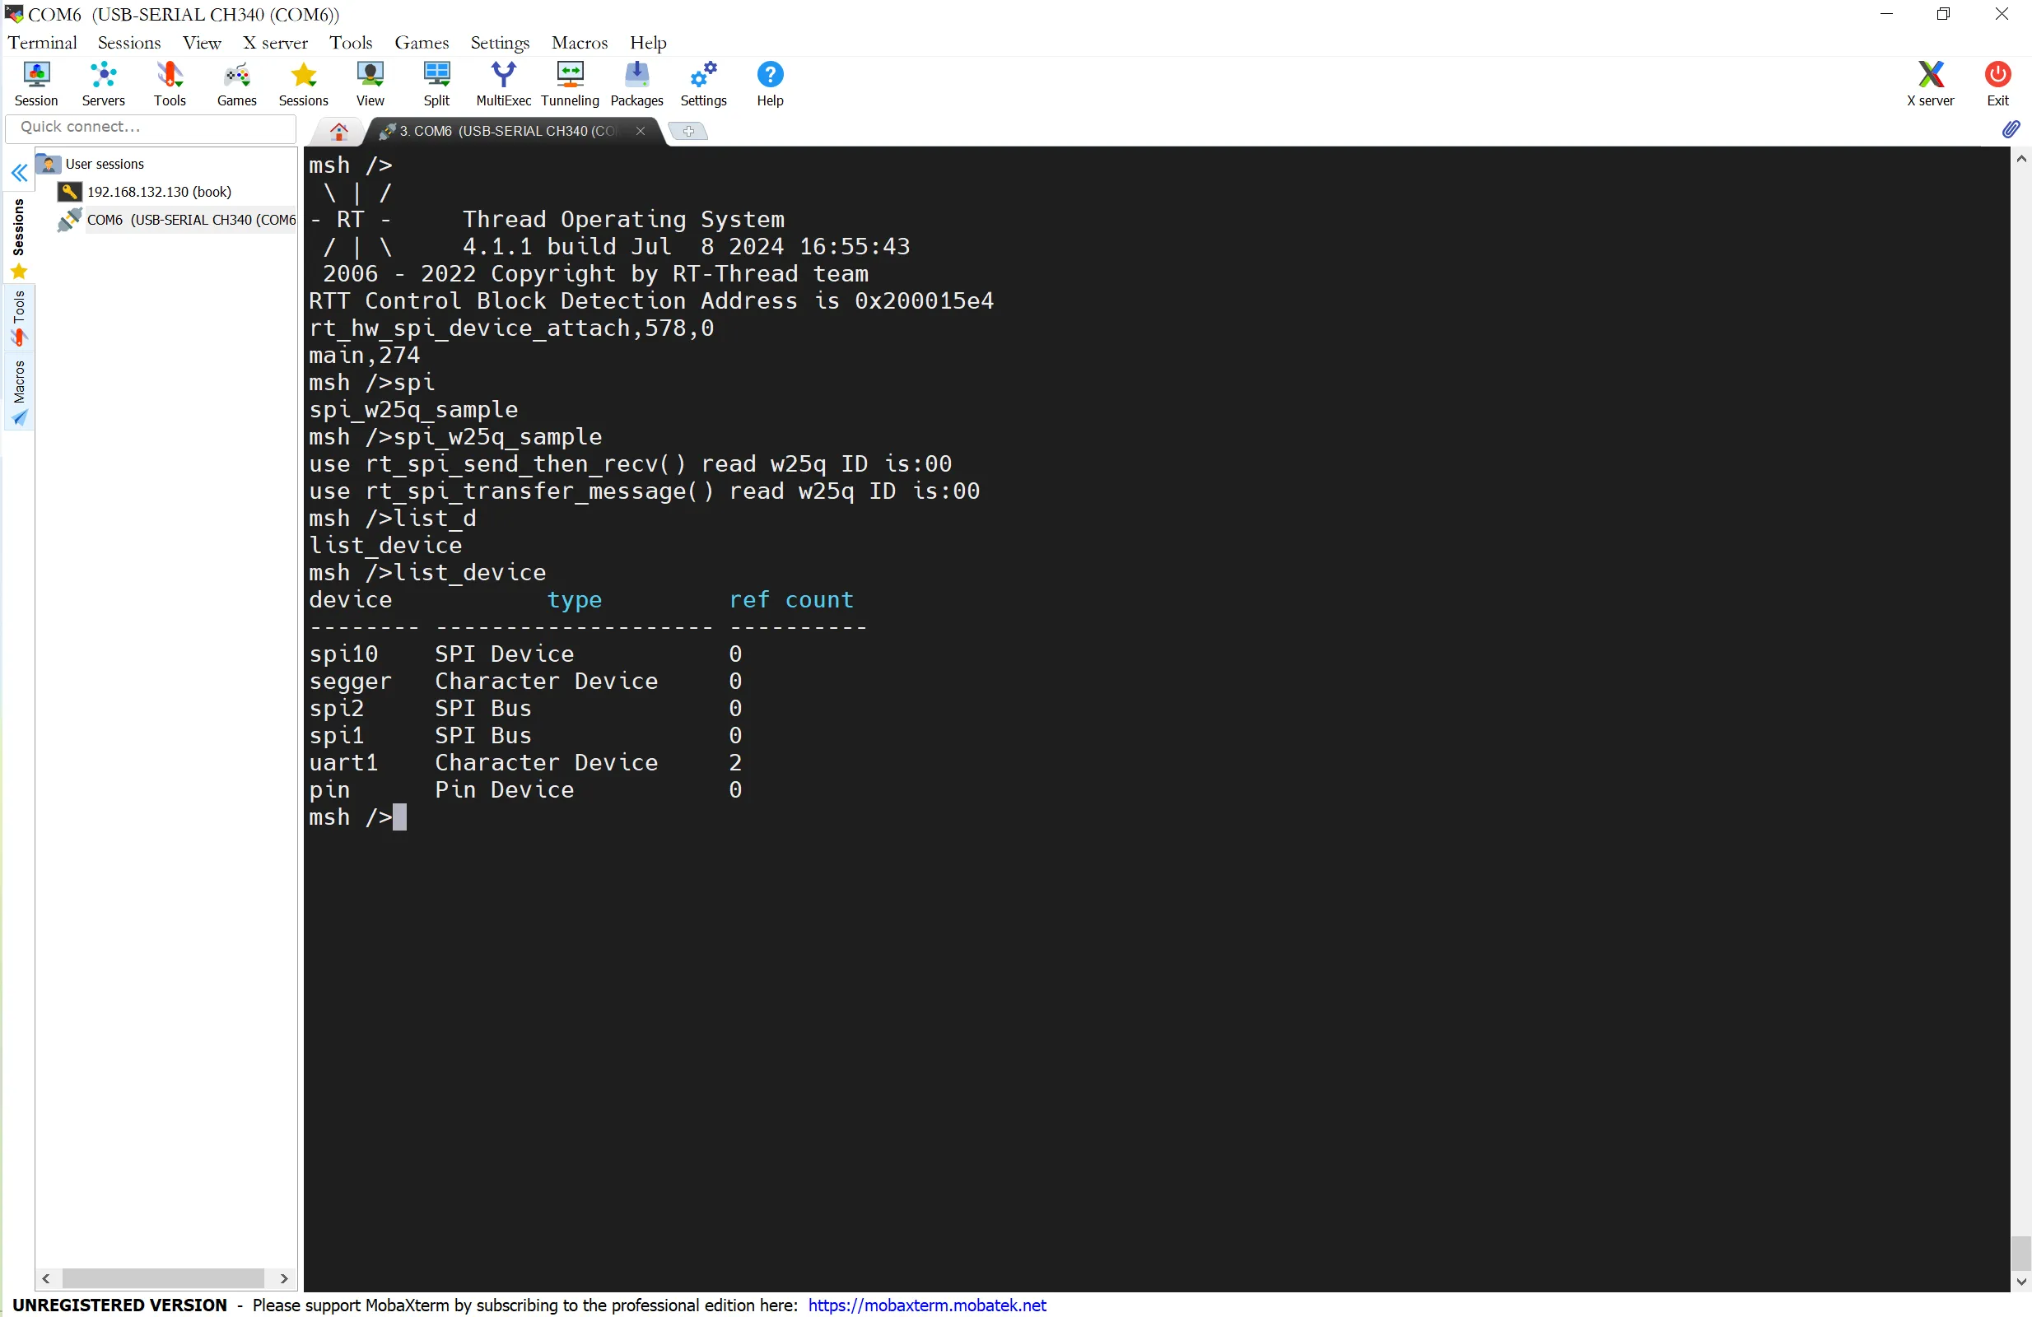Open the View toolbar icon
Screen dimensions: 2032x1317
pos(370,84)
